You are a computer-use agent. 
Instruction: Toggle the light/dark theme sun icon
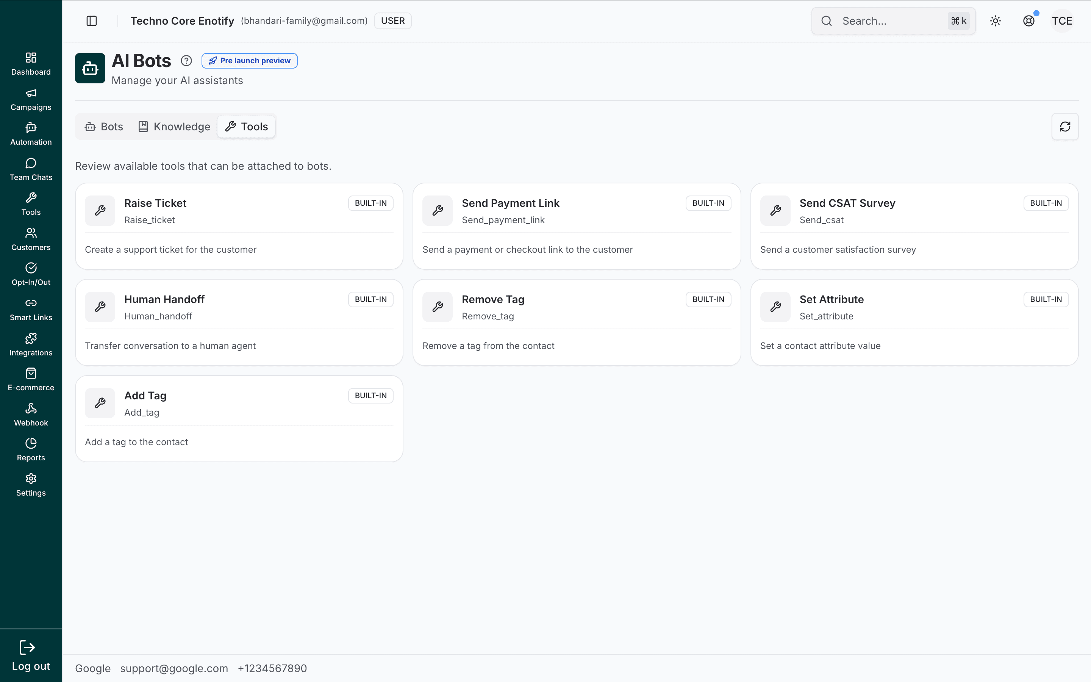[x=996, y=21]
